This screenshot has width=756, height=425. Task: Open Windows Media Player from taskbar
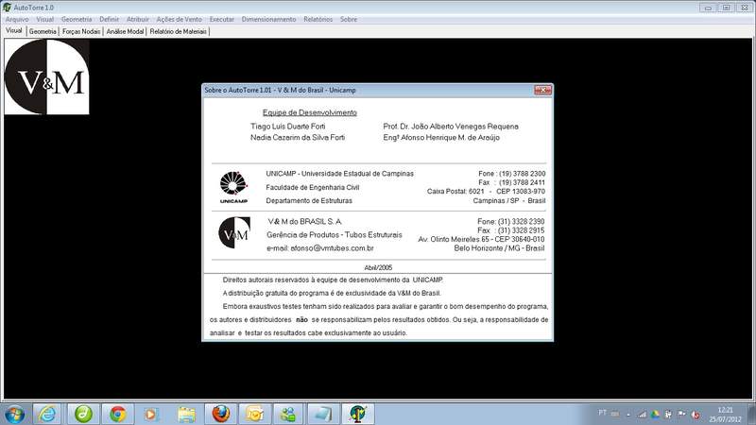(x=151, y=414)
